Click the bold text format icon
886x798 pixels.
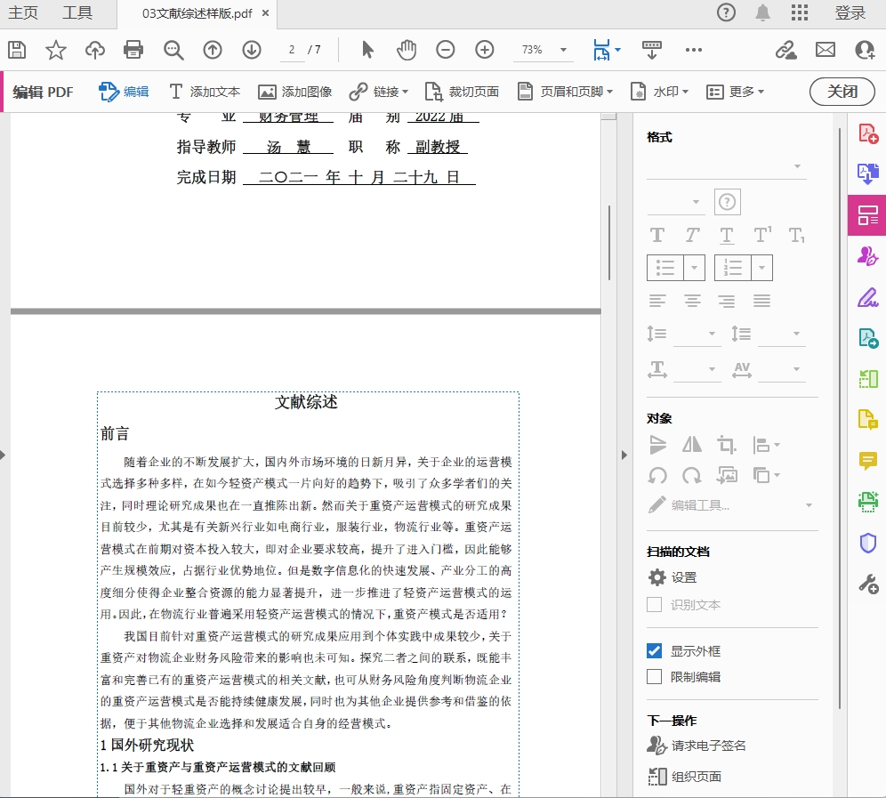coord(657,235)
